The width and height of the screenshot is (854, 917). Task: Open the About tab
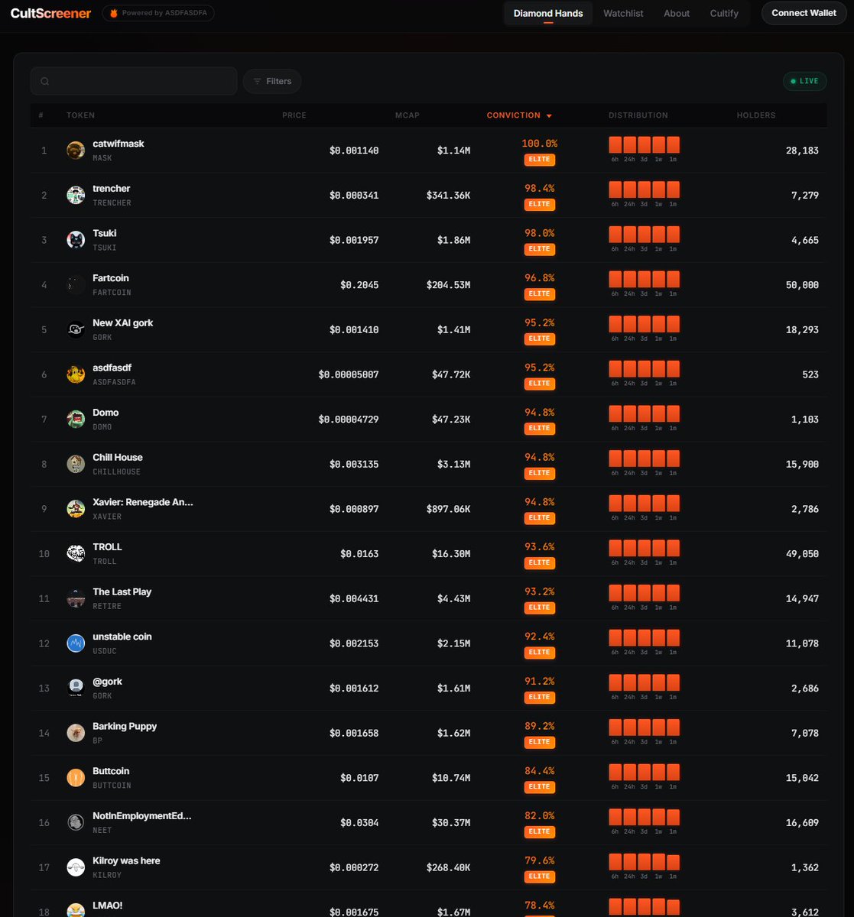pyautogui.click(x=677, y=13)
